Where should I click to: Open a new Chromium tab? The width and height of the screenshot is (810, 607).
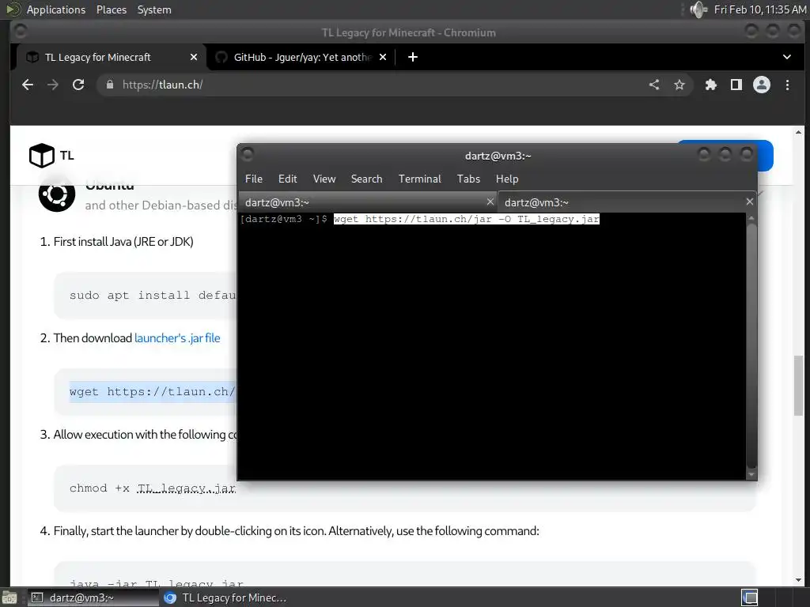413,57
